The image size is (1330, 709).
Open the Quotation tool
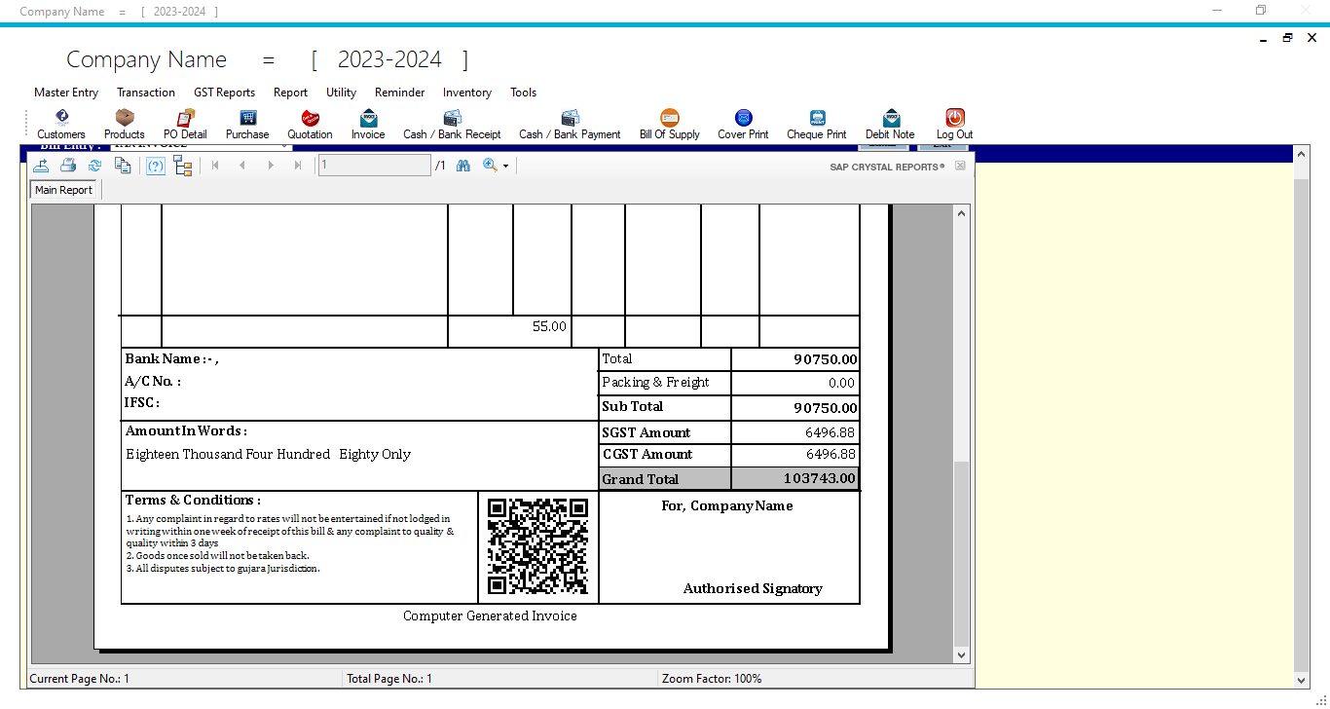click(x=310, y=124)
